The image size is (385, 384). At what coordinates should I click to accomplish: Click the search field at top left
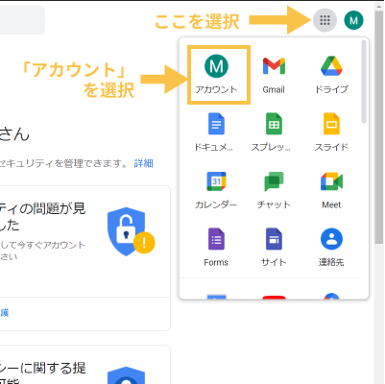pos(22,20)
